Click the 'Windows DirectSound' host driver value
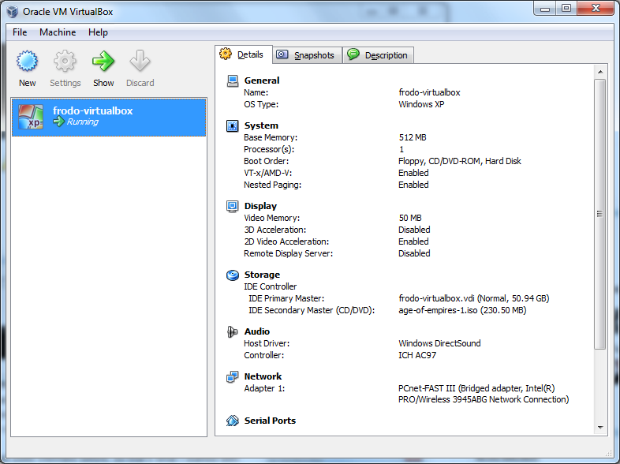The image size is (620, 464). 439,343
